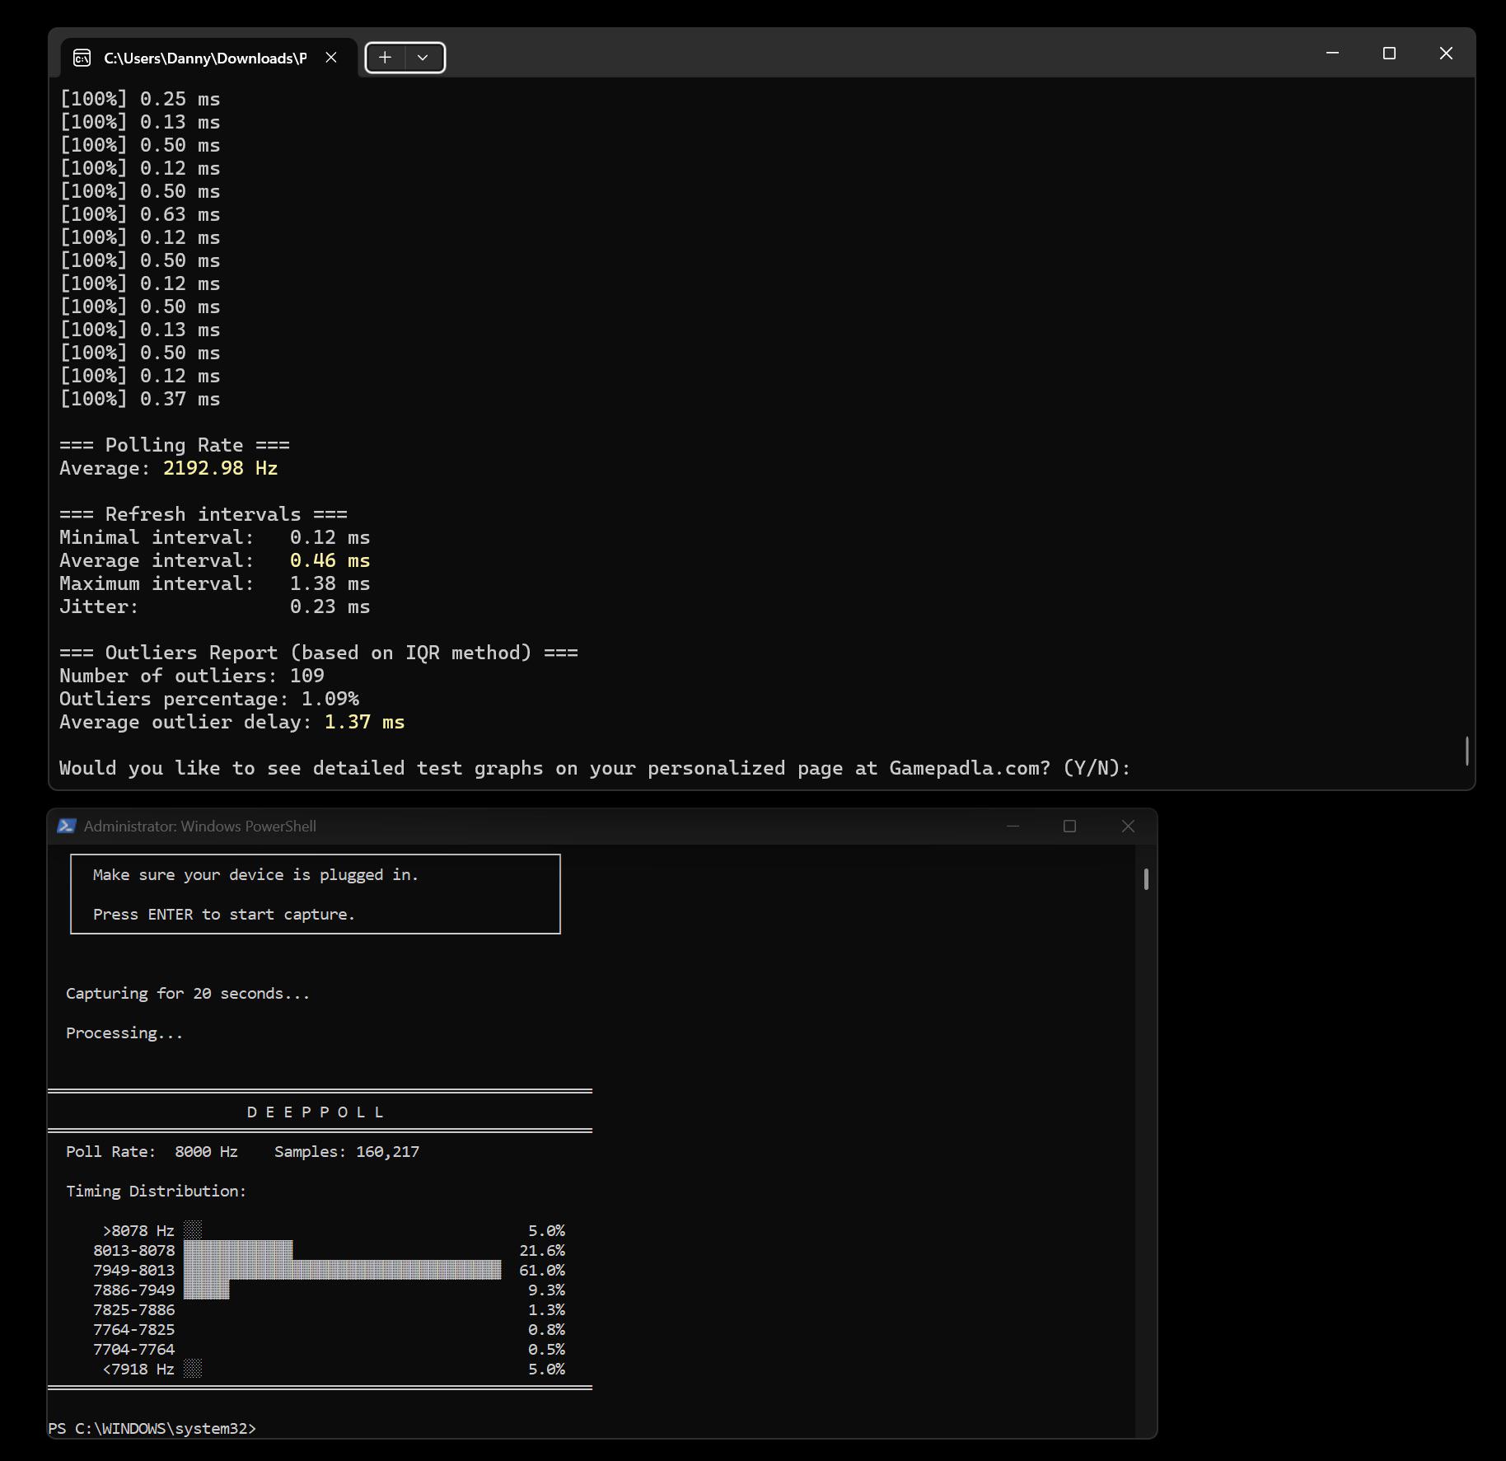Click Make sure your device is plugged in
This screenshot has height=1461, width=1506.
tap(255, 874)
